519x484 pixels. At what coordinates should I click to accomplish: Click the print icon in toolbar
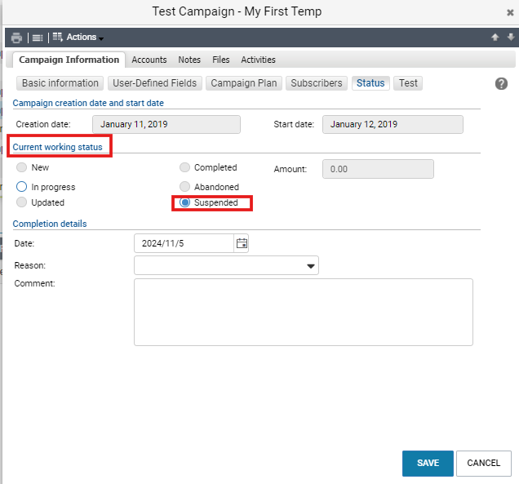[x=16, y=38]
